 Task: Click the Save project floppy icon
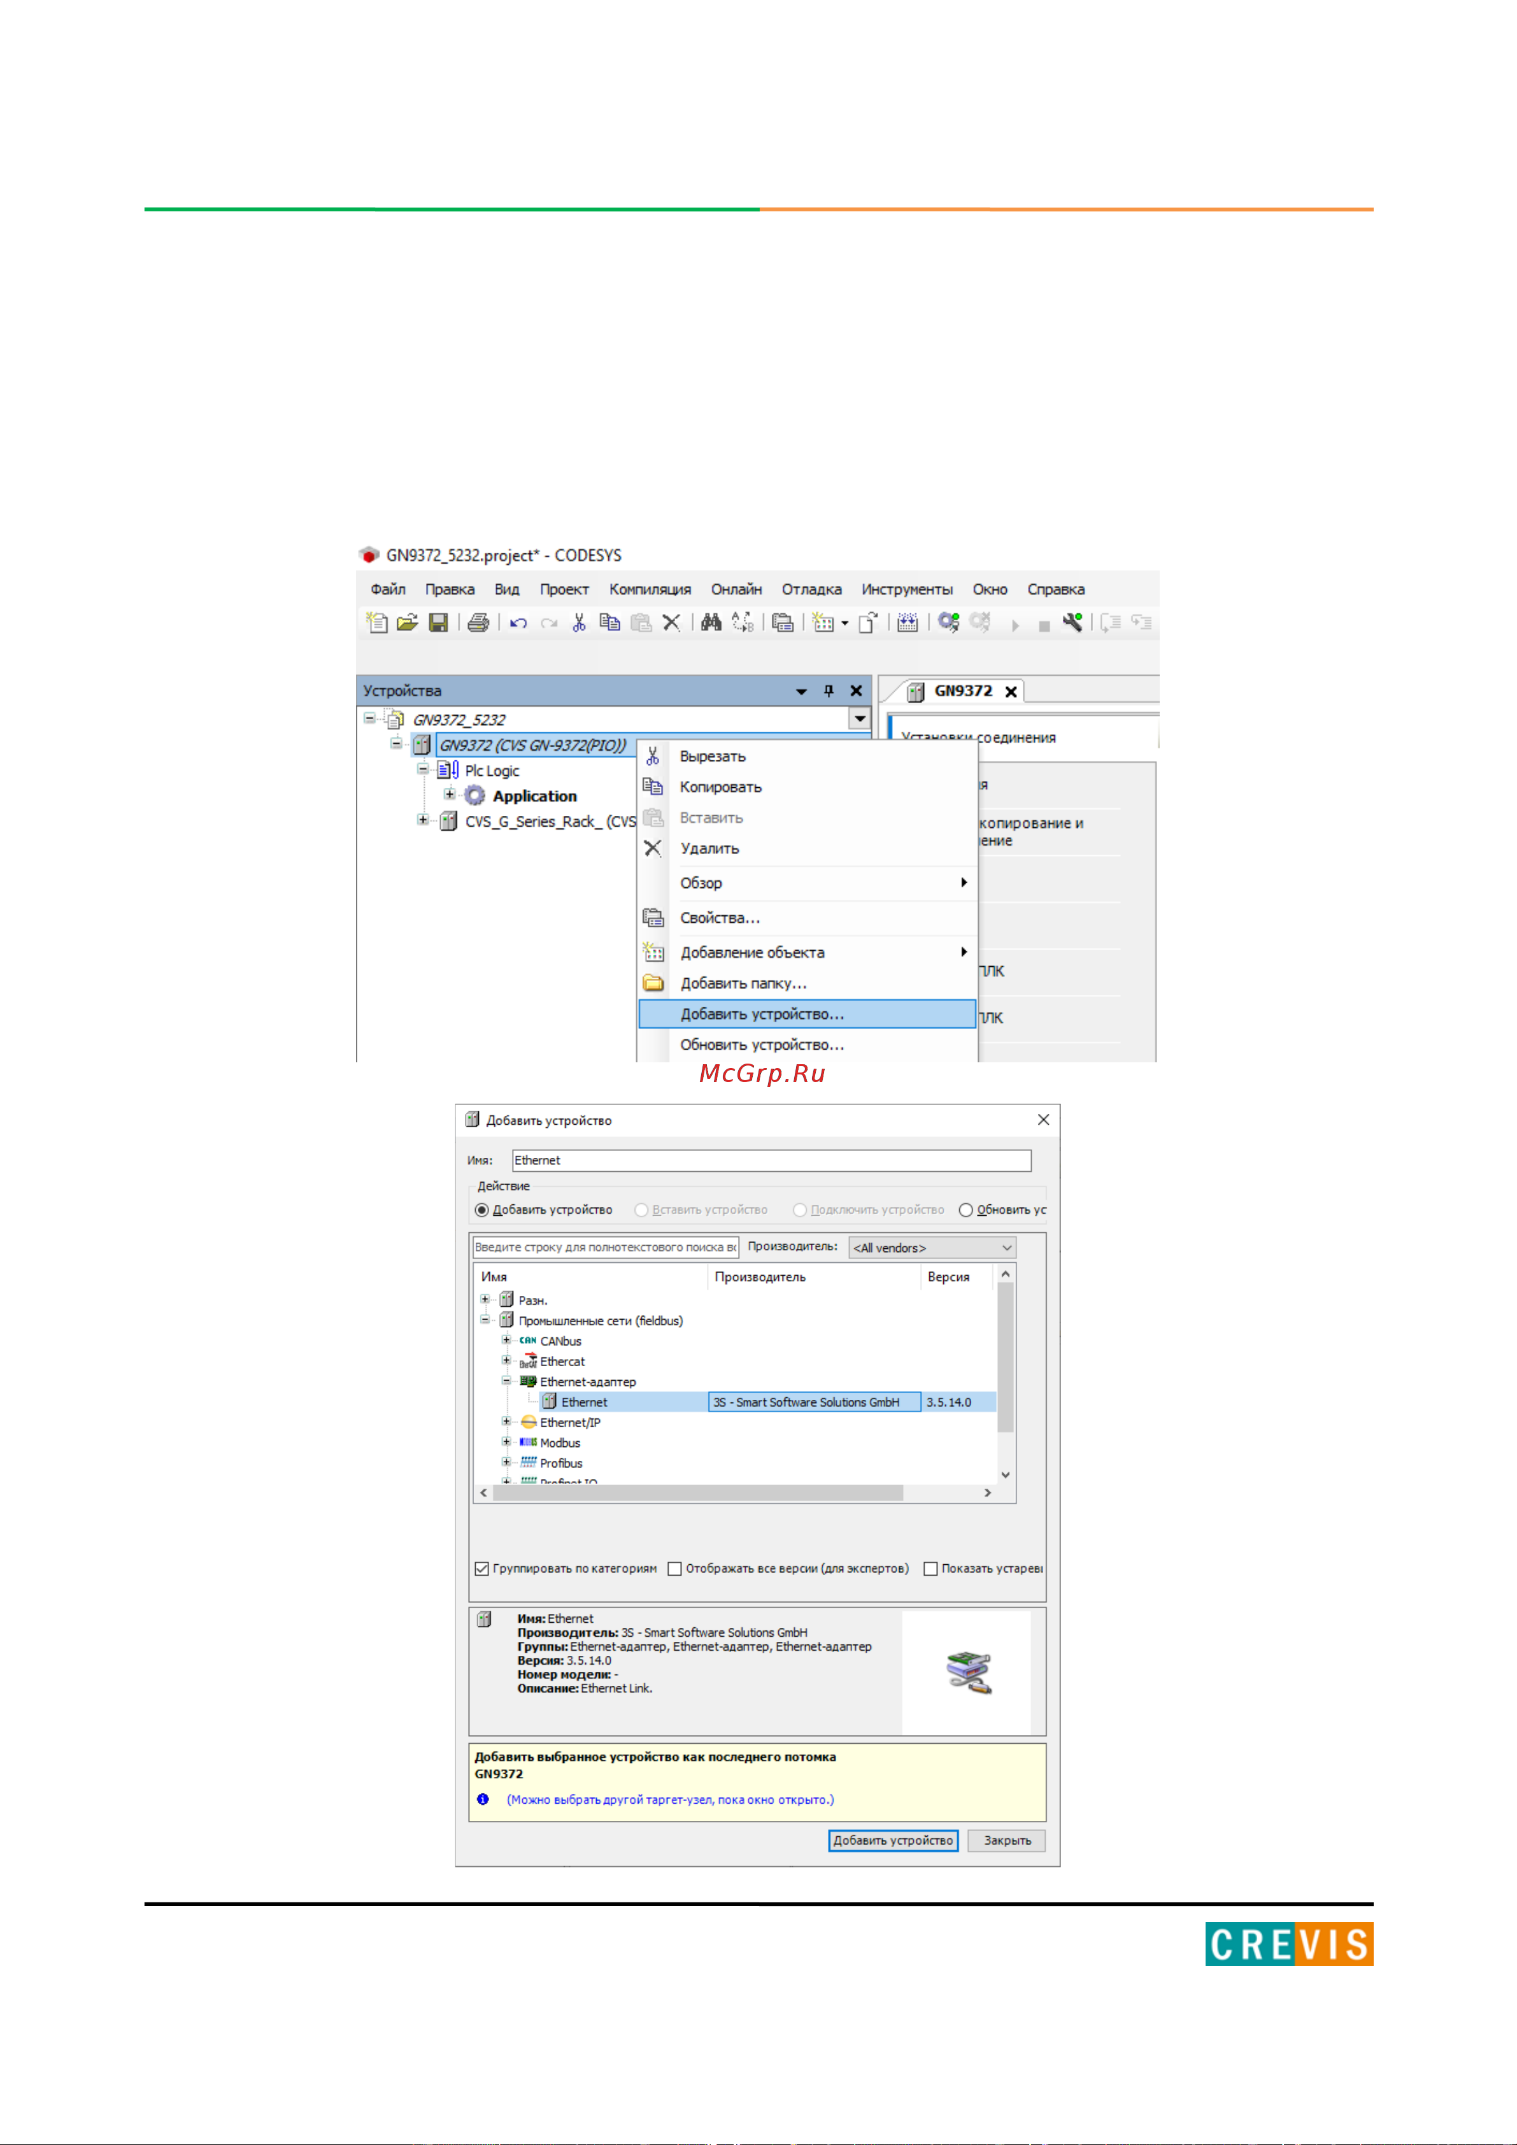(x=438, y=622)
